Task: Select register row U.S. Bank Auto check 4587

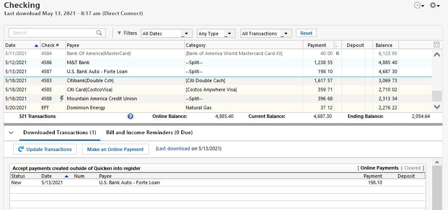Action: [x=218, y=71]
